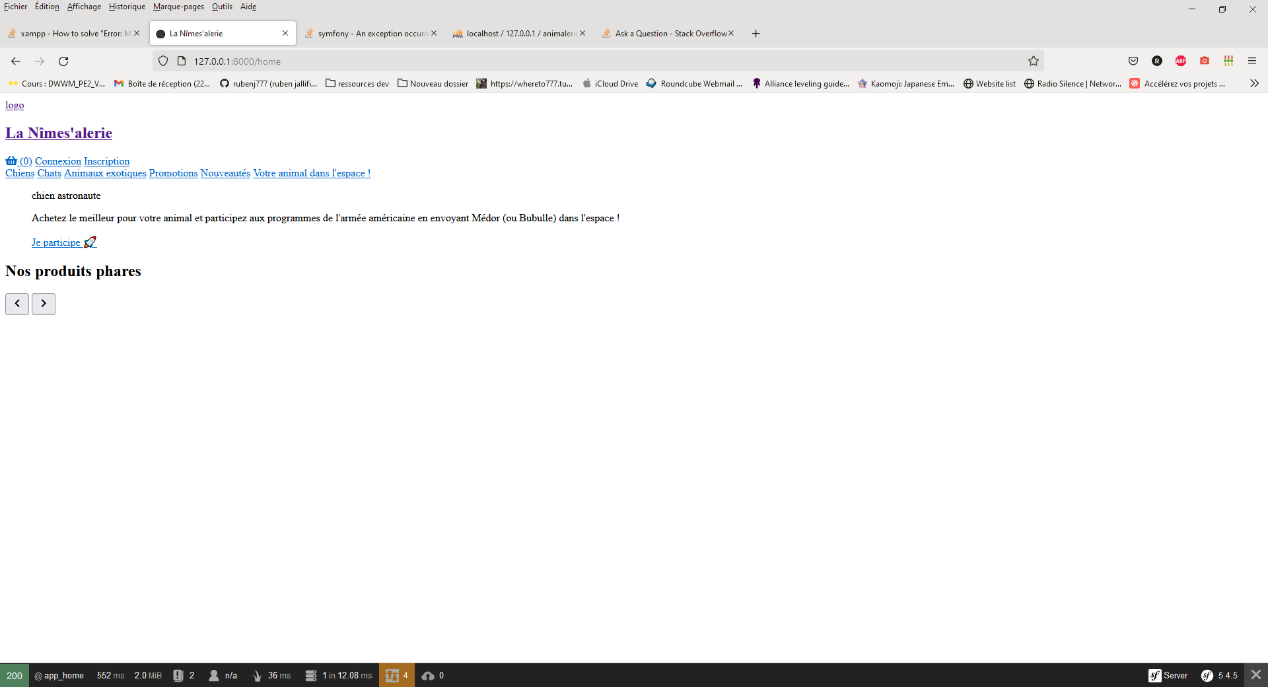Open the Kaomoji Japanese Emoticons bookmark
This screenshot has width=1268, height=687.
point(906,84)
